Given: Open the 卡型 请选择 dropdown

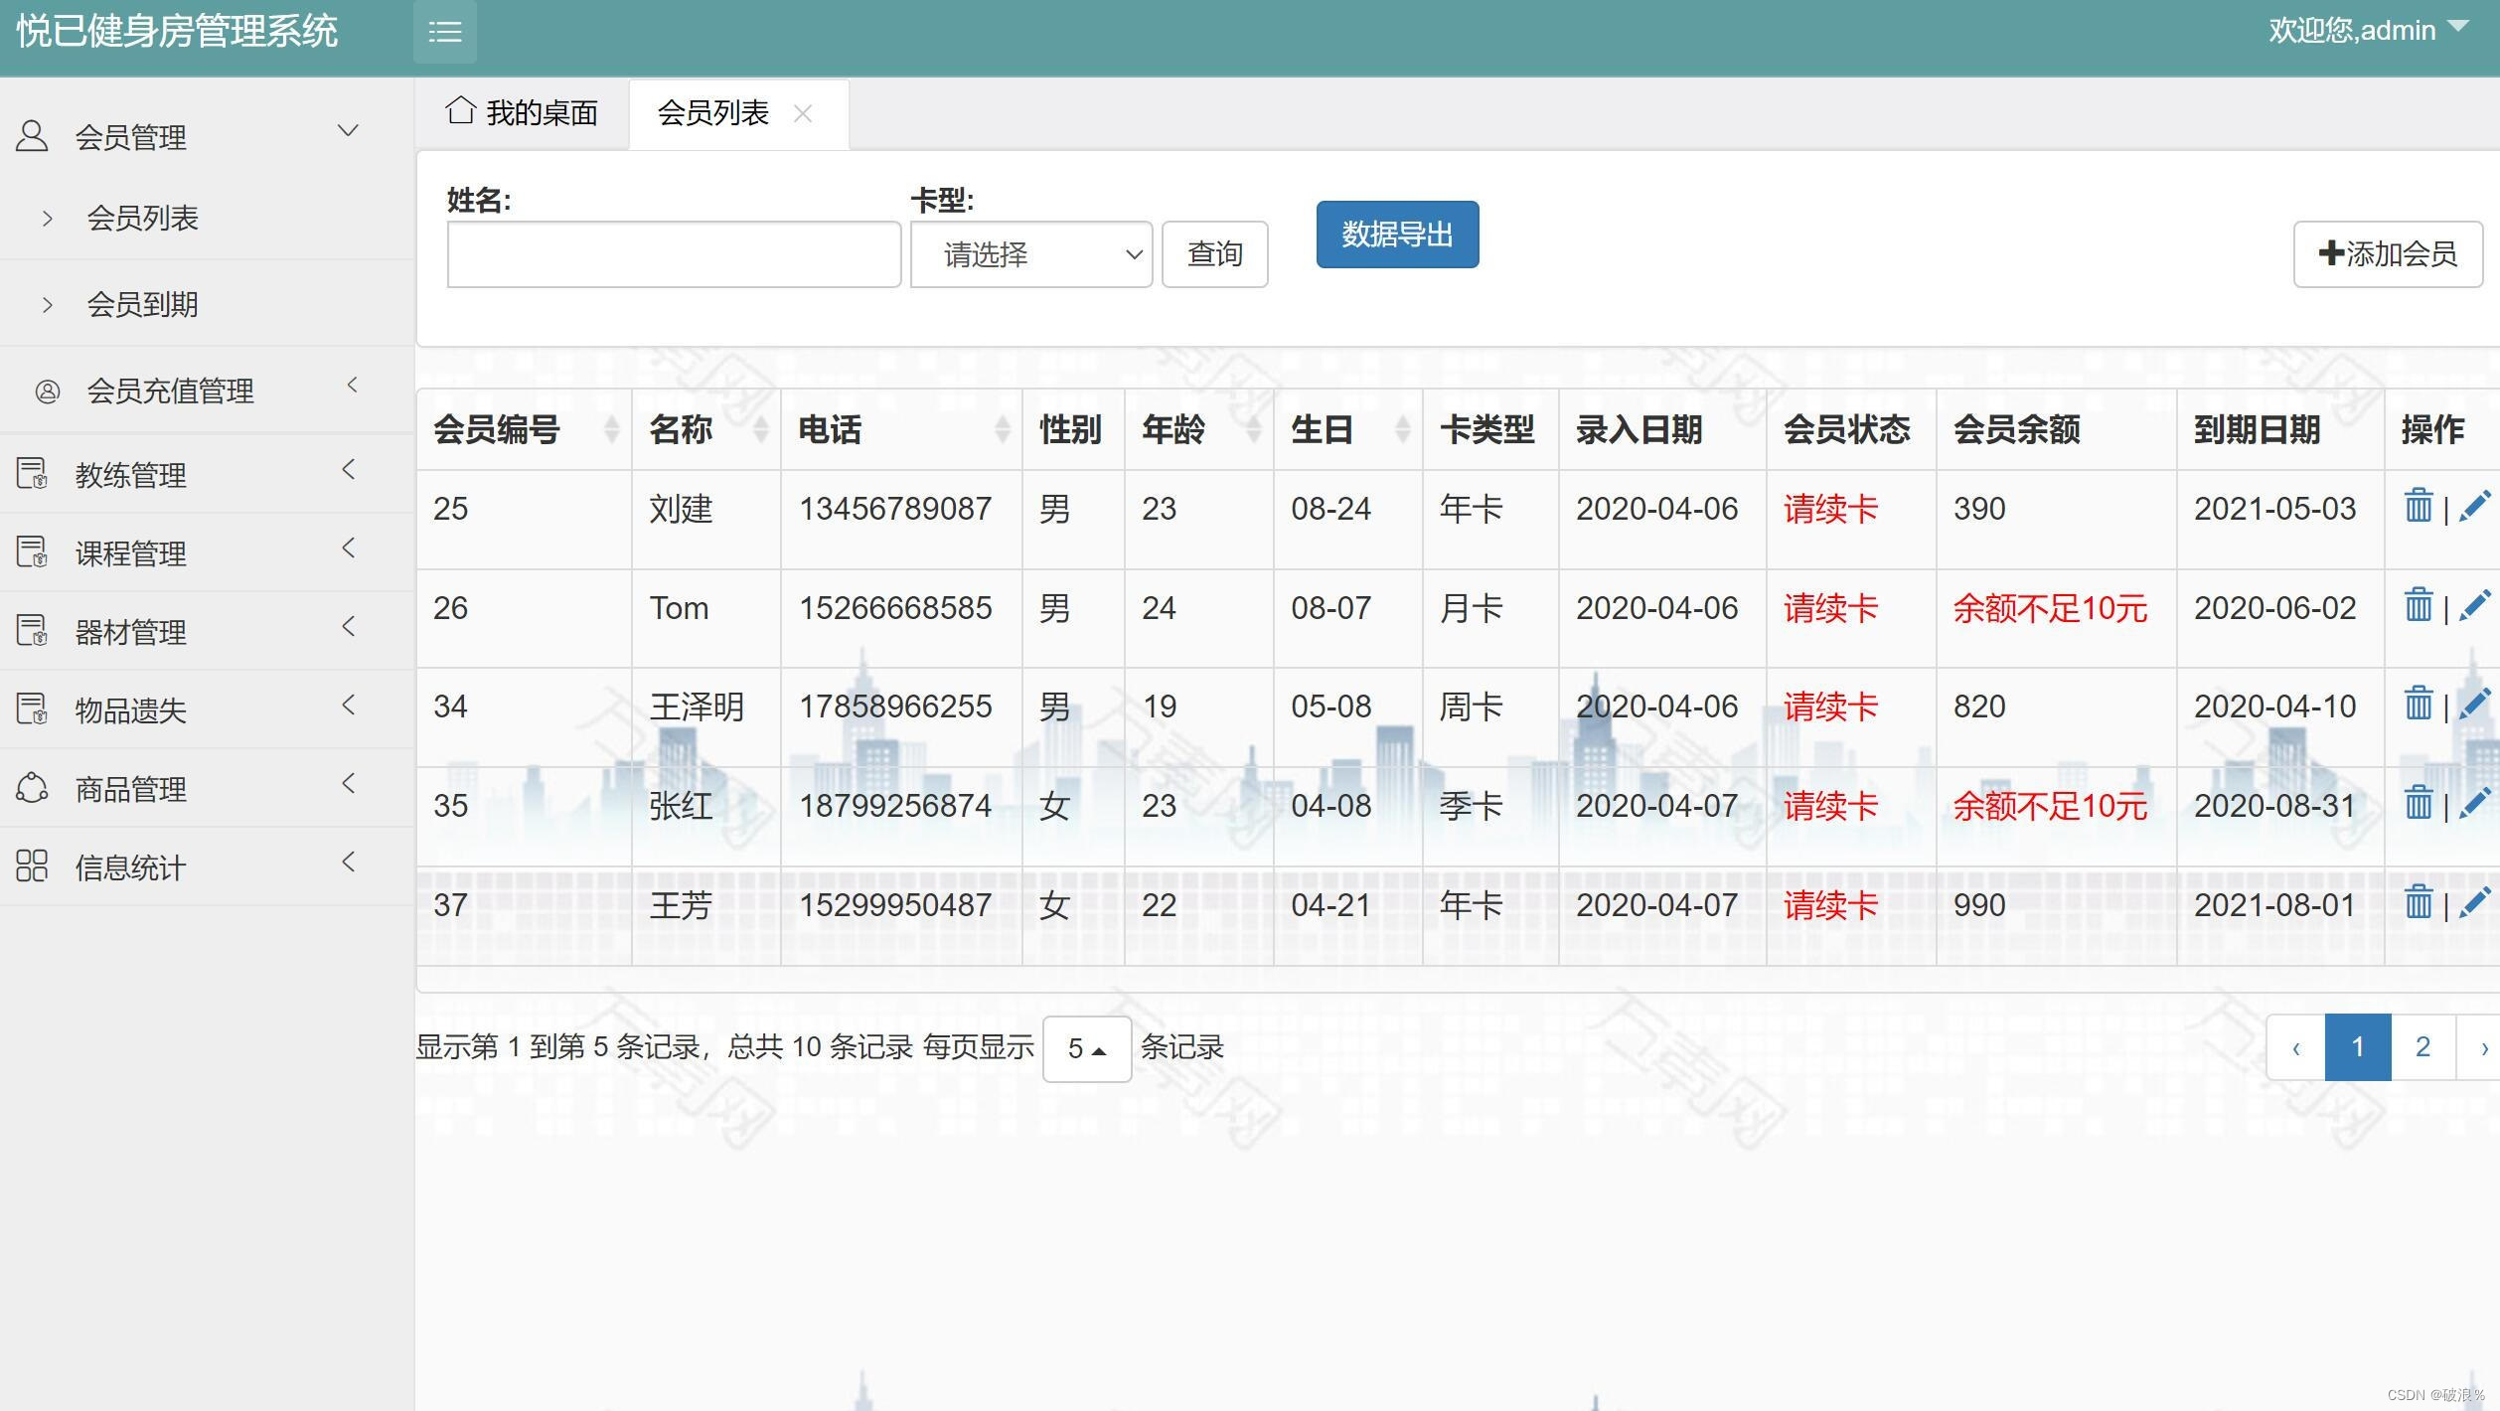Looking at the screenshot, I should pyautogui.click(x=1031, y=254).
